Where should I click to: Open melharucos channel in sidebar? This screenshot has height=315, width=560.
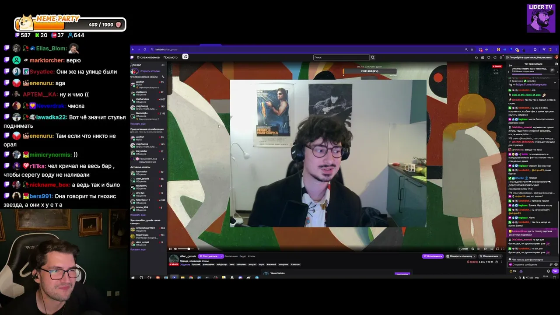coord(147,100)
